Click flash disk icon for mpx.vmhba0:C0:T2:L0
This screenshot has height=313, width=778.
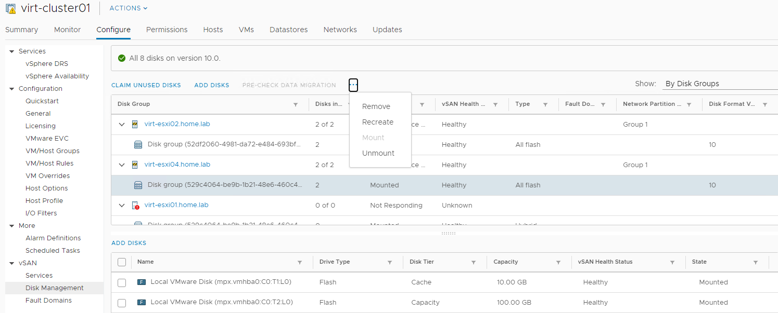141,303
